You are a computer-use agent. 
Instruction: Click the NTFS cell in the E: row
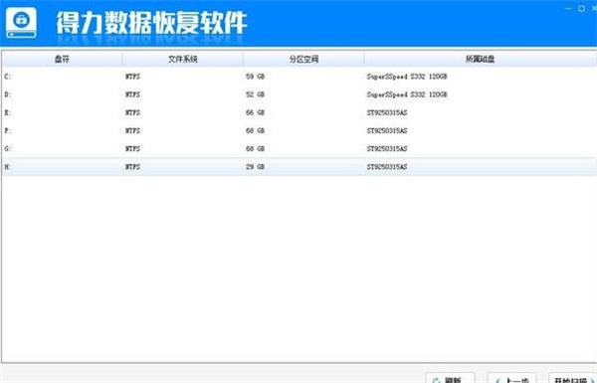coord(132,112)
